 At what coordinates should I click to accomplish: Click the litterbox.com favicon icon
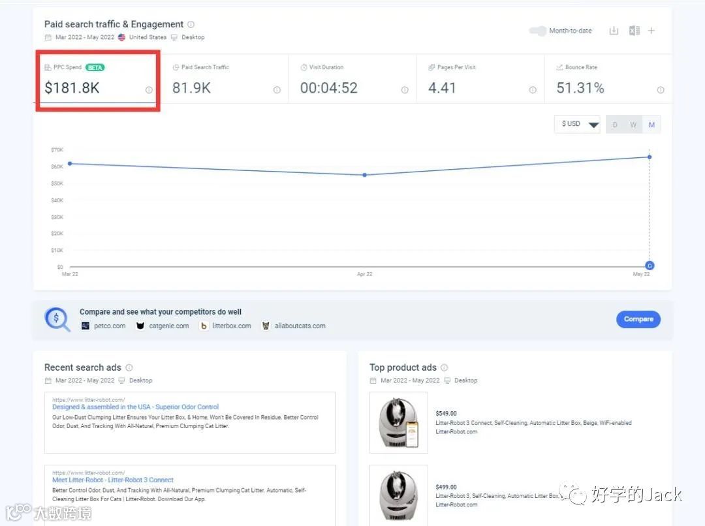tap(204, 326)
